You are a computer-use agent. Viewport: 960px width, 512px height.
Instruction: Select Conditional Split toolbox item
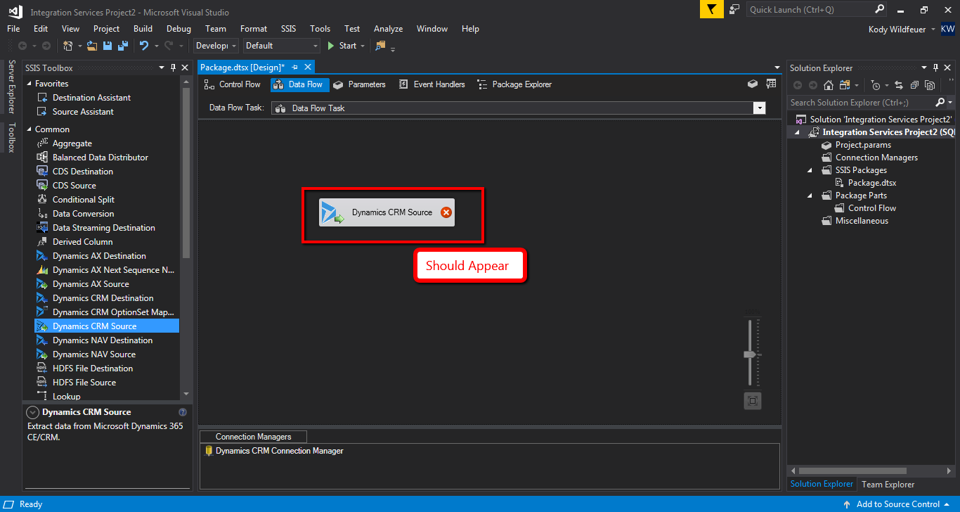coord(83,200)
